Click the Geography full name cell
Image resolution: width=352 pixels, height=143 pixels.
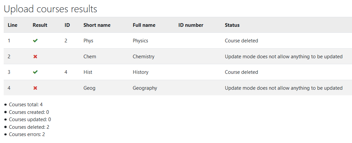(x=145, y=88)
